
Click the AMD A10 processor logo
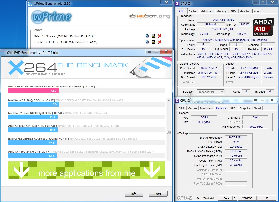coord(263,27)
